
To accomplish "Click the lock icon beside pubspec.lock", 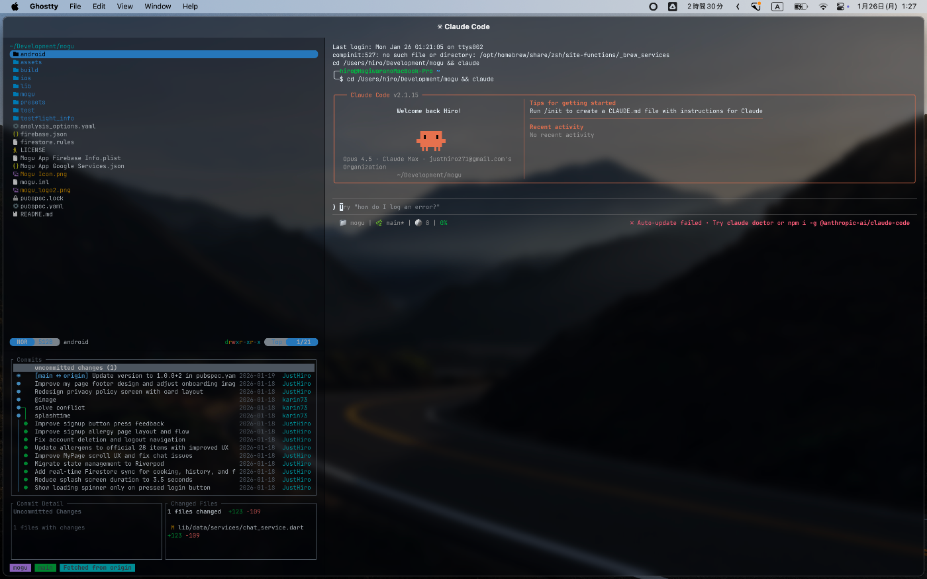I will 16,198.
